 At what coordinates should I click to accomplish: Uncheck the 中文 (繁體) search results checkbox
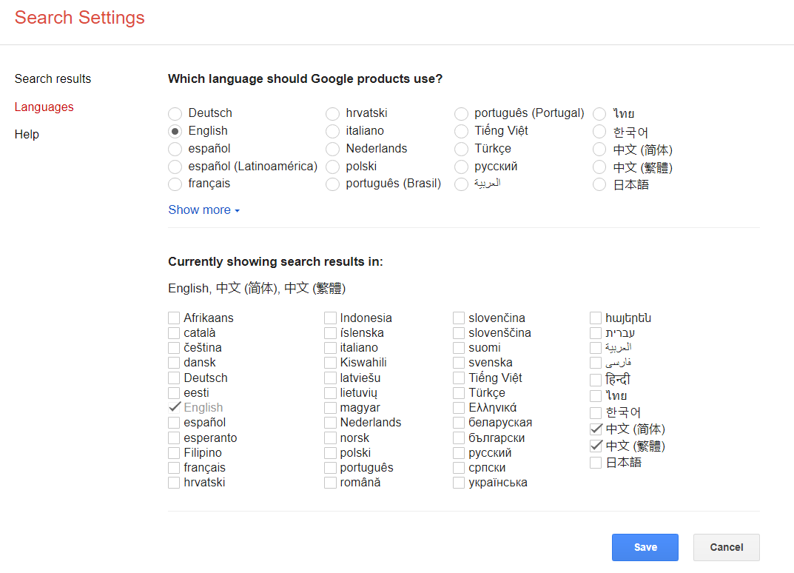(x=596, y=446)
